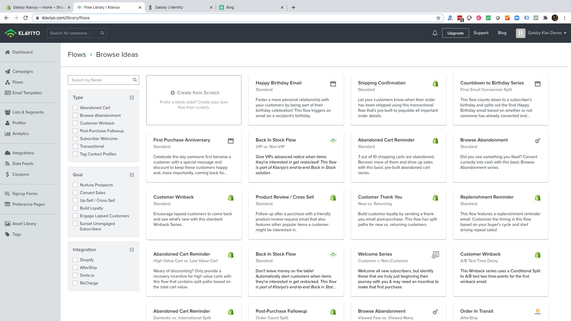
Task: Click the Tags icon in sidebar
Action: click(7, 234)
